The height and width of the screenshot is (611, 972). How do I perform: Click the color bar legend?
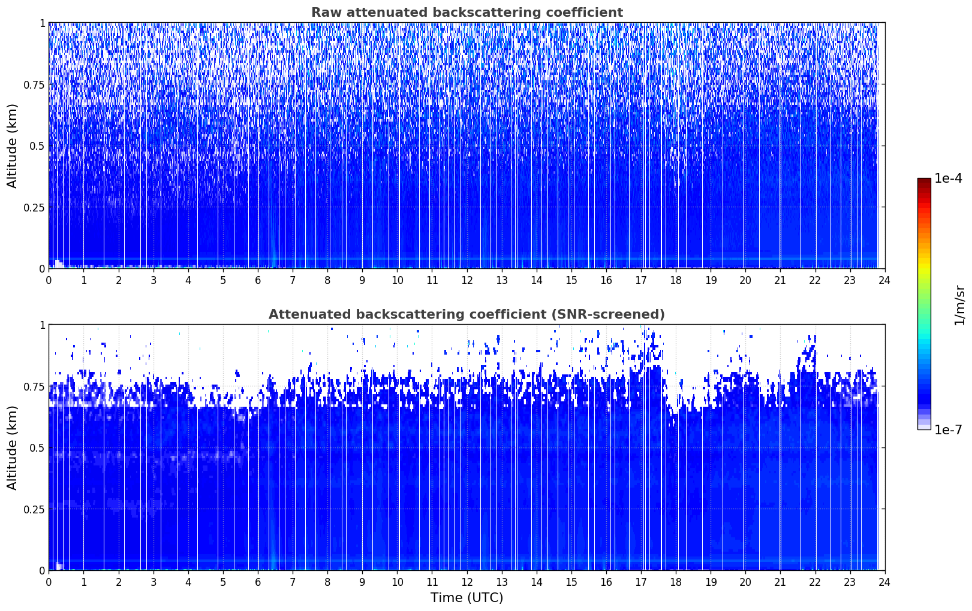pyautogui.click(x=924, y=304)
